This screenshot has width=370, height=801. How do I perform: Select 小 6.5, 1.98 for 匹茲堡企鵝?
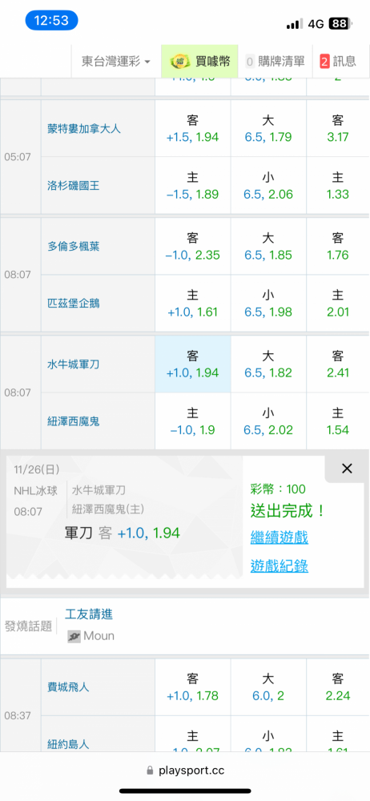pos(268,303)
